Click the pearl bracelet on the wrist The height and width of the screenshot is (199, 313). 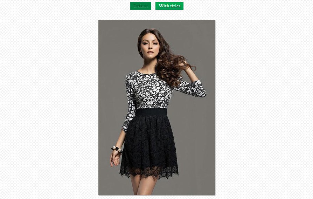click(117, 149)
